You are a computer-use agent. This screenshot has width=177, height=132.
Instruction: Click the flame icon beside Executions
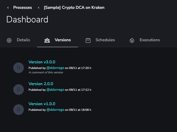tap(132, 40)
